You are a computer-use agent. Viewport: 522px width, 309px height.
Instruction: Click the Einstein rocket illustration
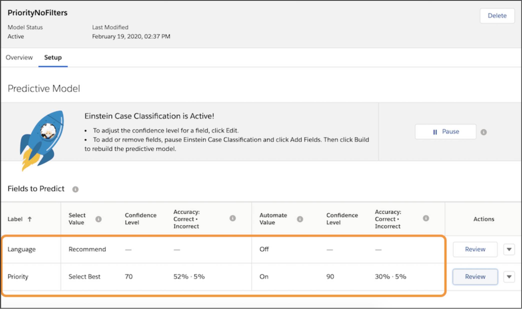click(x=42, y=140)
